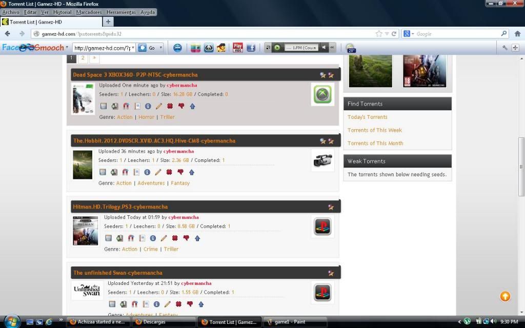Open the Ayuda menu
Image resolution: width=525 pixels, height=328 pixels.
[x=147, y=12]
